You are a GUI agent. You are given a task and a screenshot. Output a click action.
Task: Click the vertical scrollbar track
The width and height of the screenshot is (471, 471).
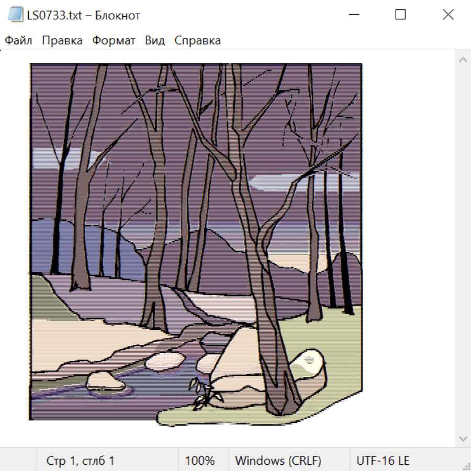pos(463,249)
